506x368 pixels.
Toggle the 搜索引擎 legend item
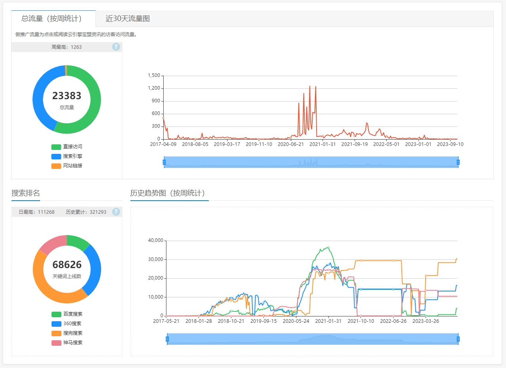[67, 156]
